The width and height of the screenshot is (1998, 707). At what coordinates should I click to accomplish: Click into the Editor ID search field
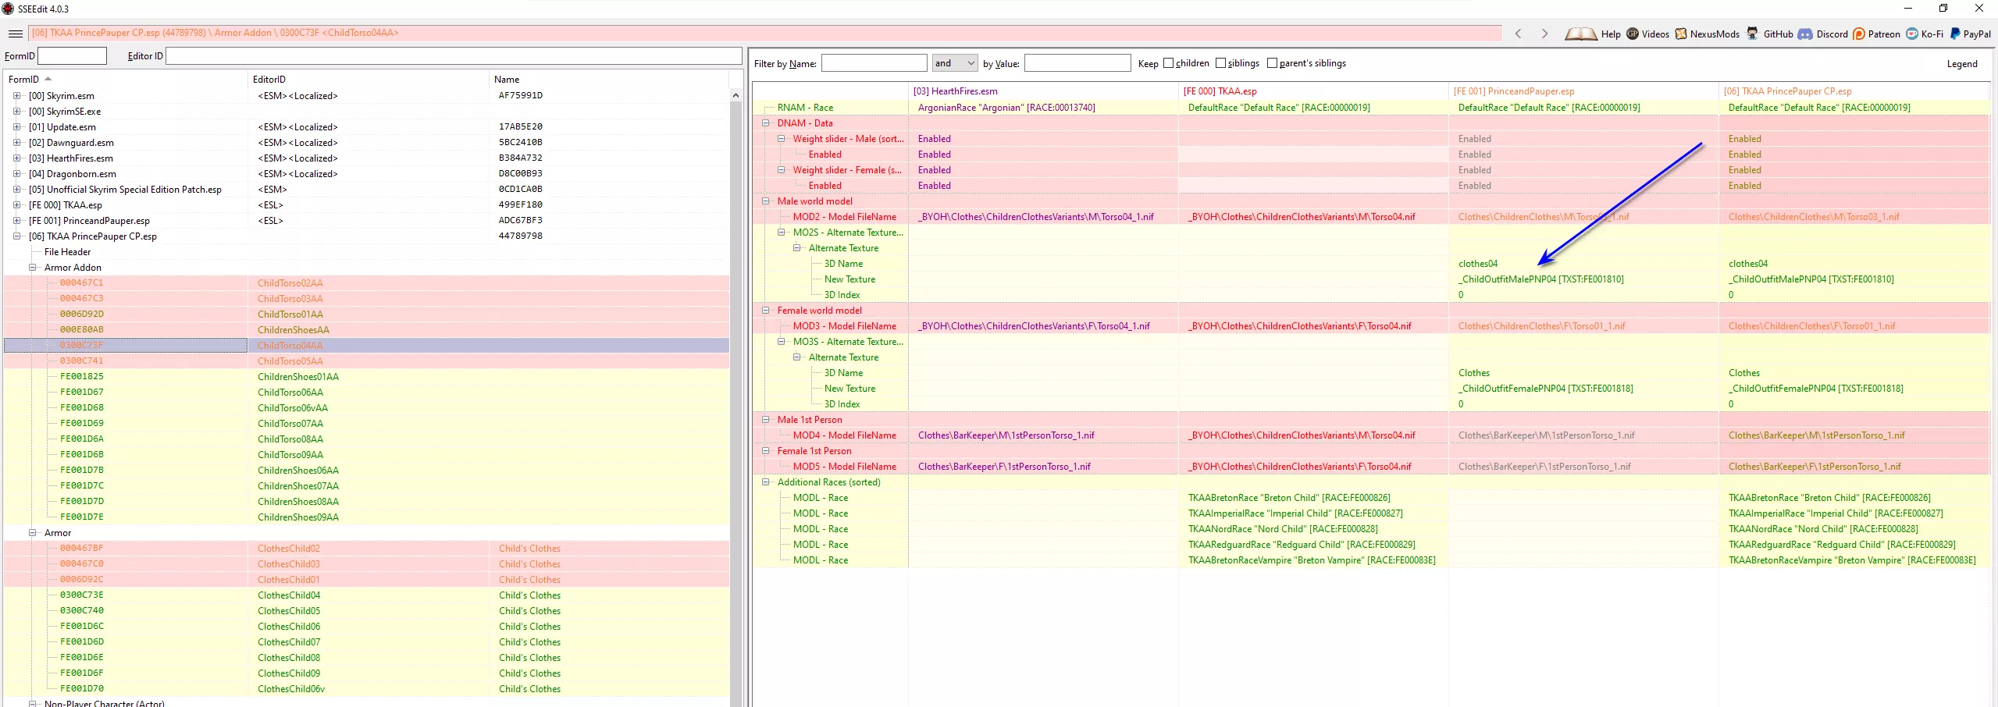(454, 56)
